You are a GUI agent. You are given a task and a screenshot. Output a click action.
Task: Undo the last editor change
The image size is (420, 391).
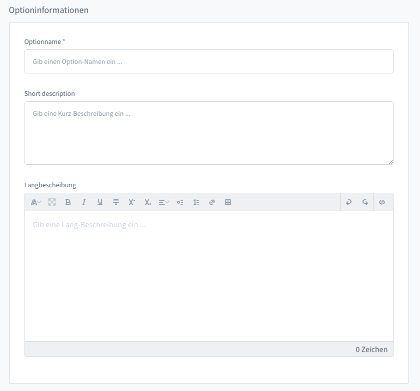pyautogui.click(x=349, y=202)
